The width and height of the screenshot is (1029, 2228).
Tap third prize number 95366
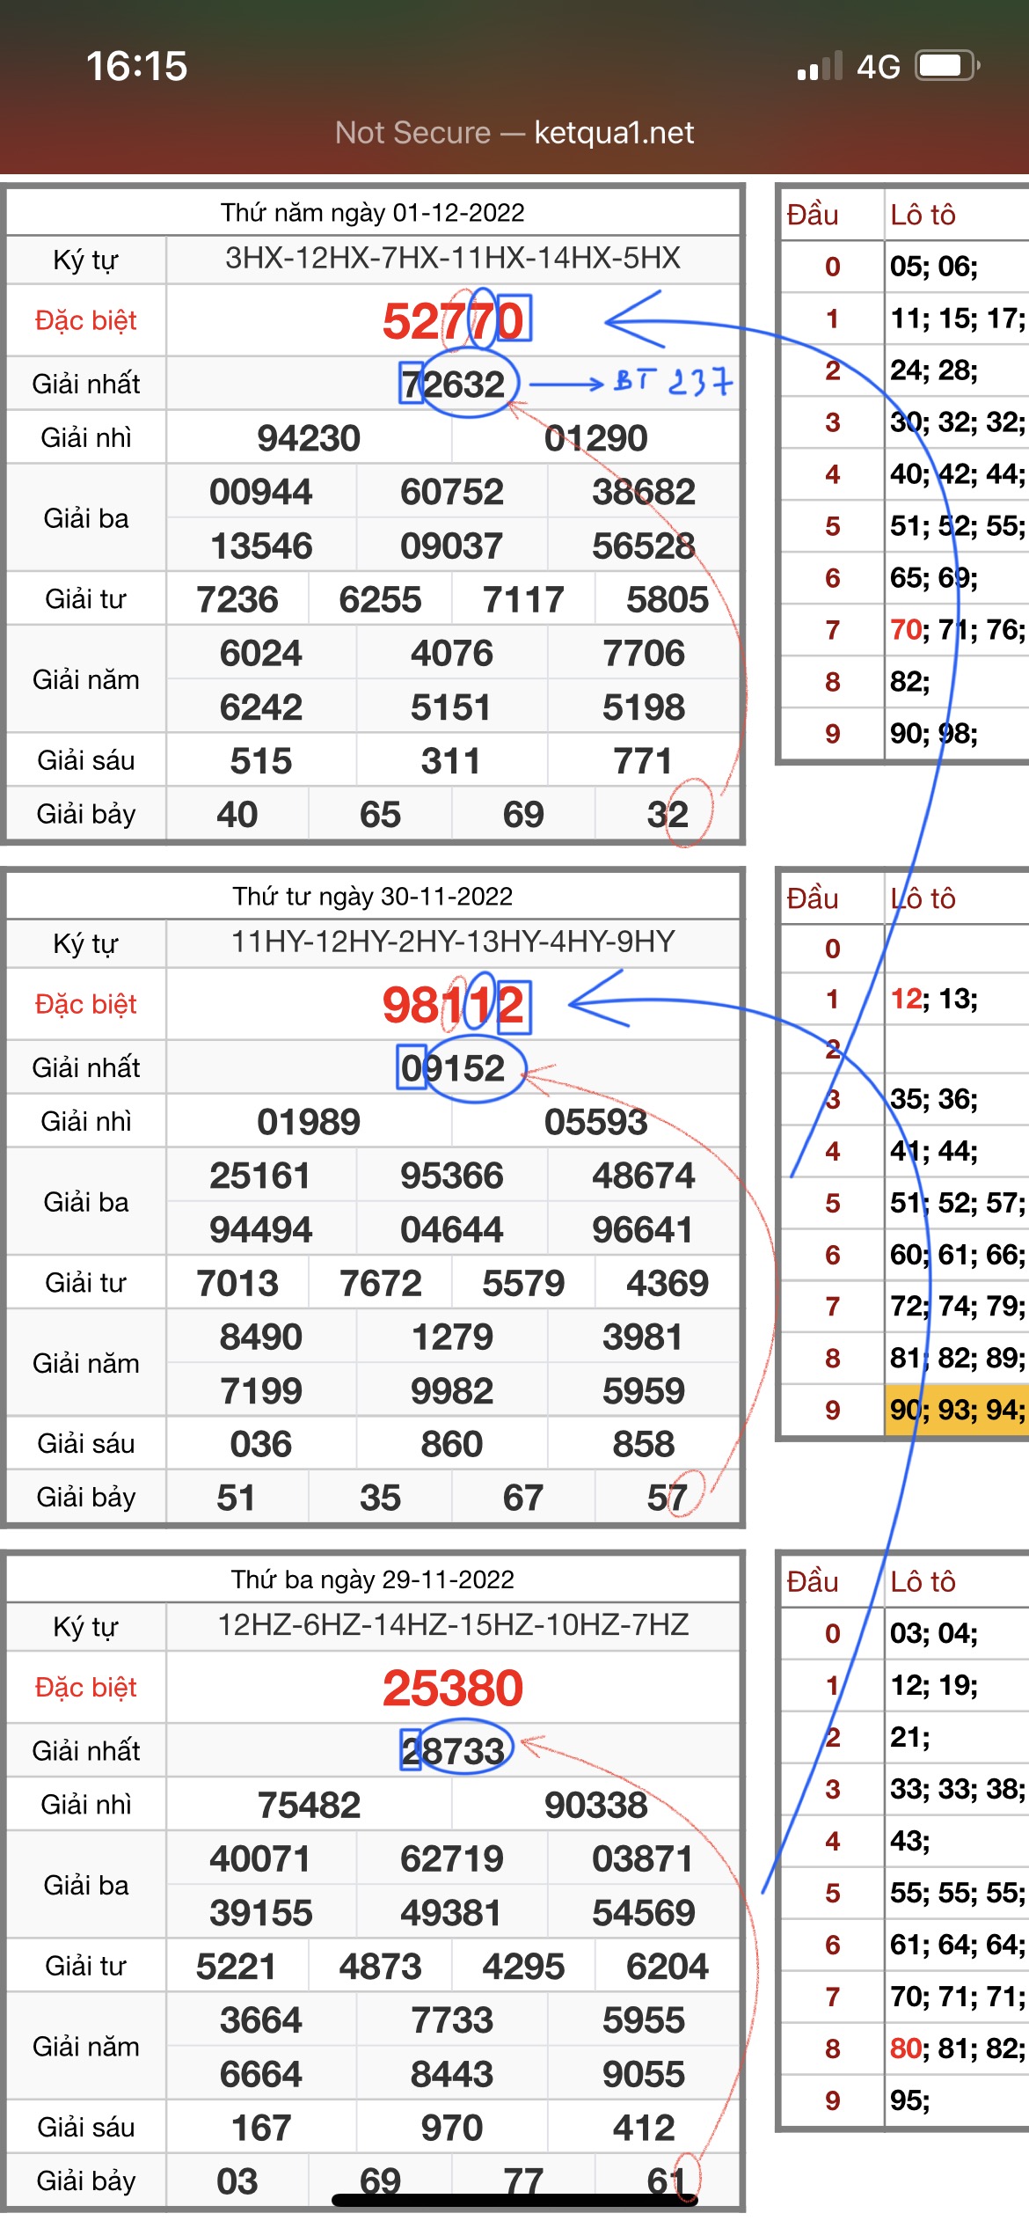click(x=452, y=1176)
